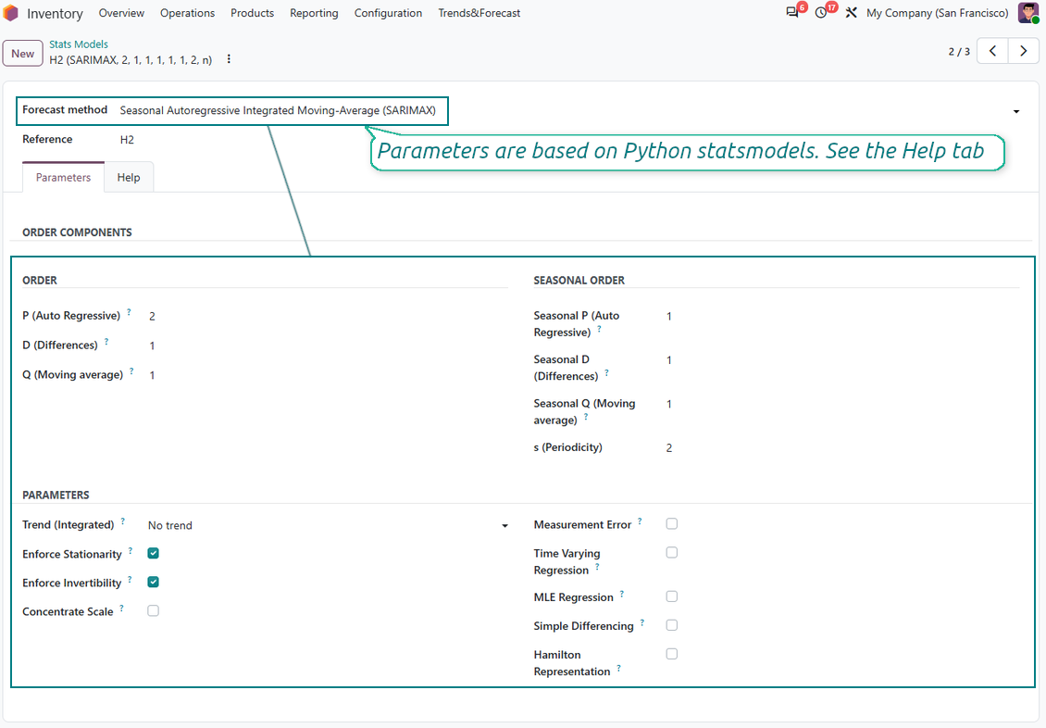Enable the Hamilton Representation checkbox
The image size is (1046, 728).
click(x=672, y=654)
